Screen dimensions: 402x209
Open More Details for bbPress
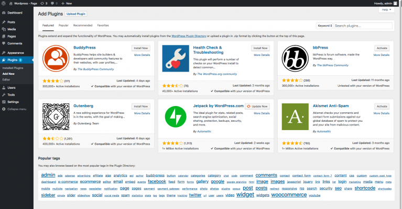pyautogui.click(x=382, y=55)
